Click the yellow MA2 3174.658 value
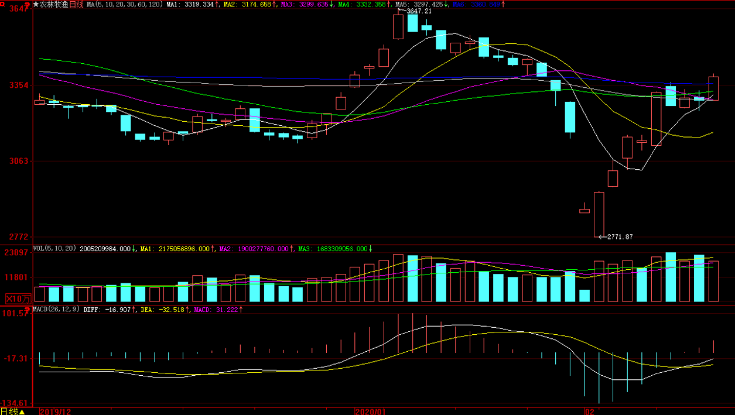This screenshot has height=415, width=735. [x=257, y=4]
